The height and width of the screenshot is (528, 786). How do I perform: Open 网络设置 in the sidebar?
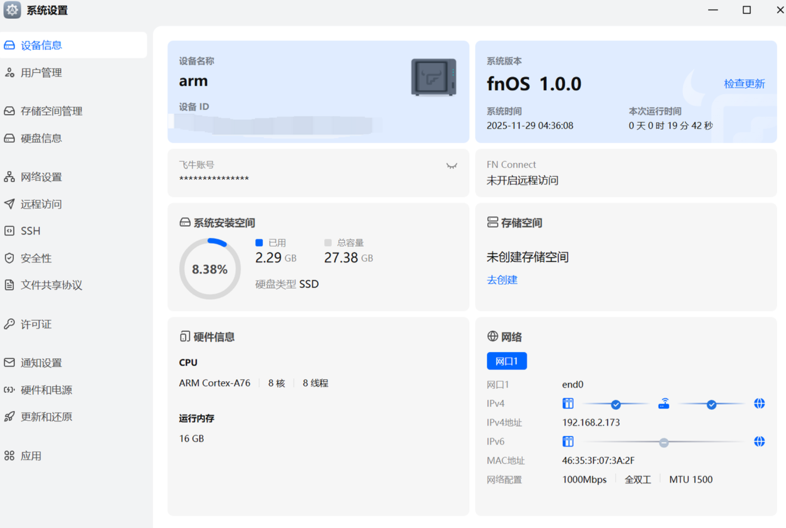41,177
